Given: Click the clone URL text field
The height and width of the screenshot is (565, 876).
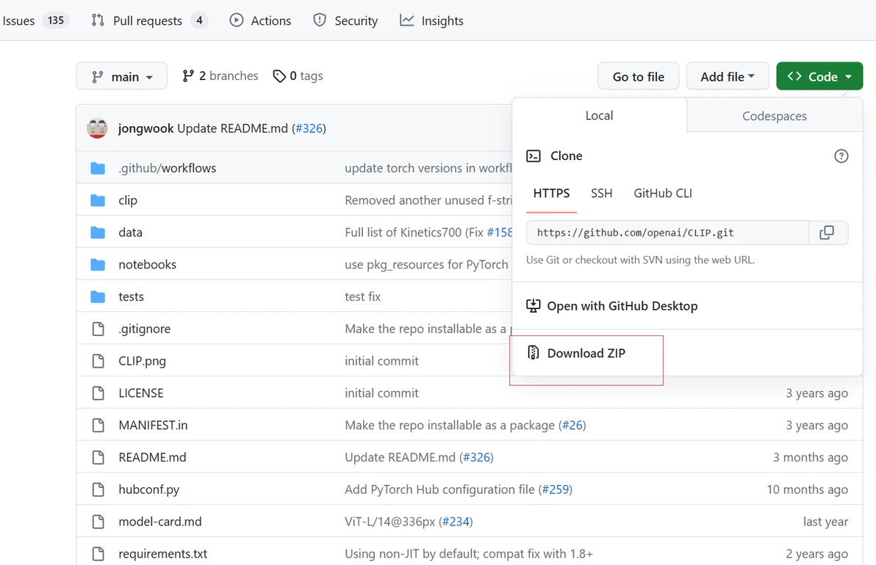Looking at the screenshot, I should [667, 233].
